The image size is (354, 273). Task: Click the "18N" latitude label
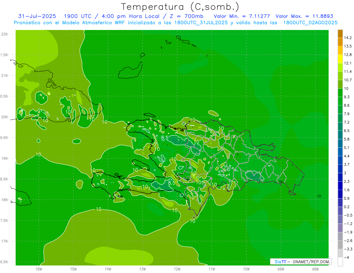pos(5,200)
